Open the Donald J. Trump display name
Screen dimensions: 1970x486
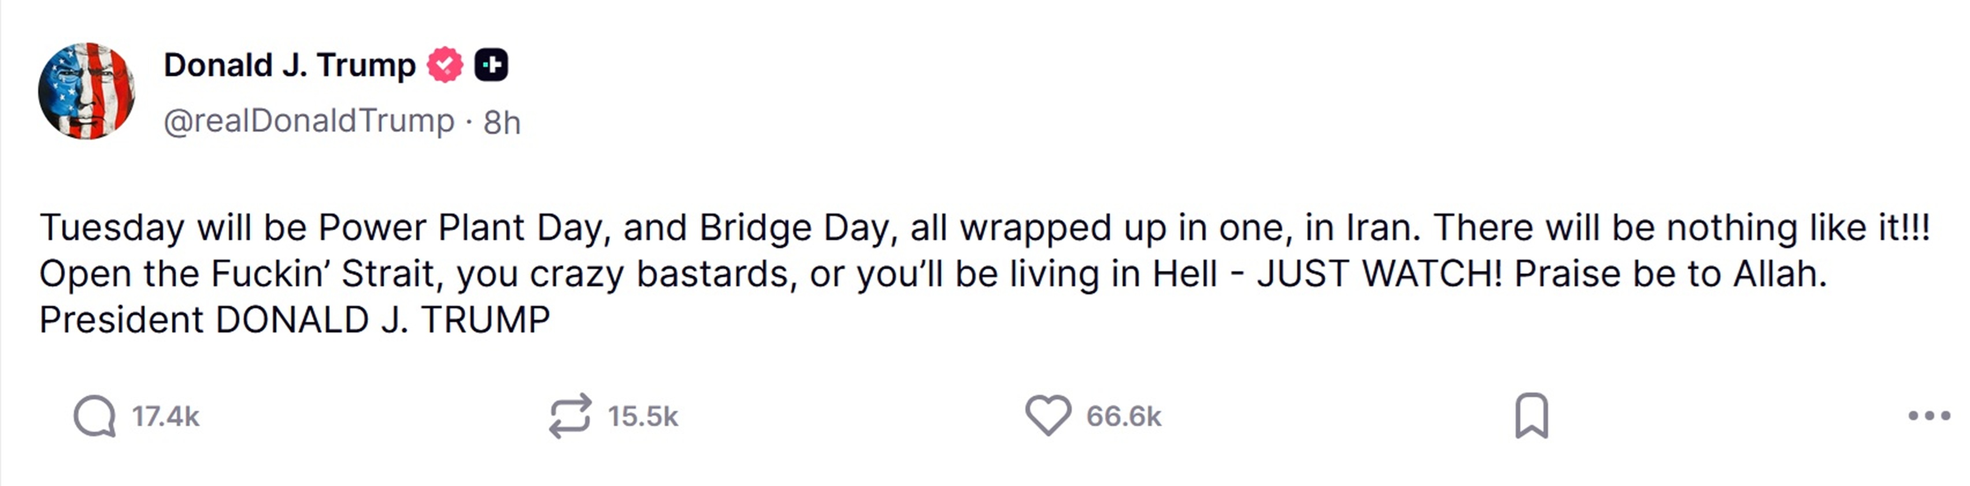pyautogui.click(x=289, y=65)
